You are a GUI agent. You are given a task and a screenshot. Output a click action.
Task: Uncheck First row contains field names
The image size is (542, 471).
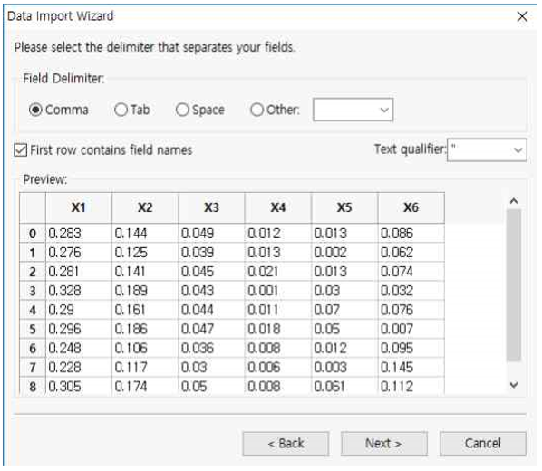point(21,150)
